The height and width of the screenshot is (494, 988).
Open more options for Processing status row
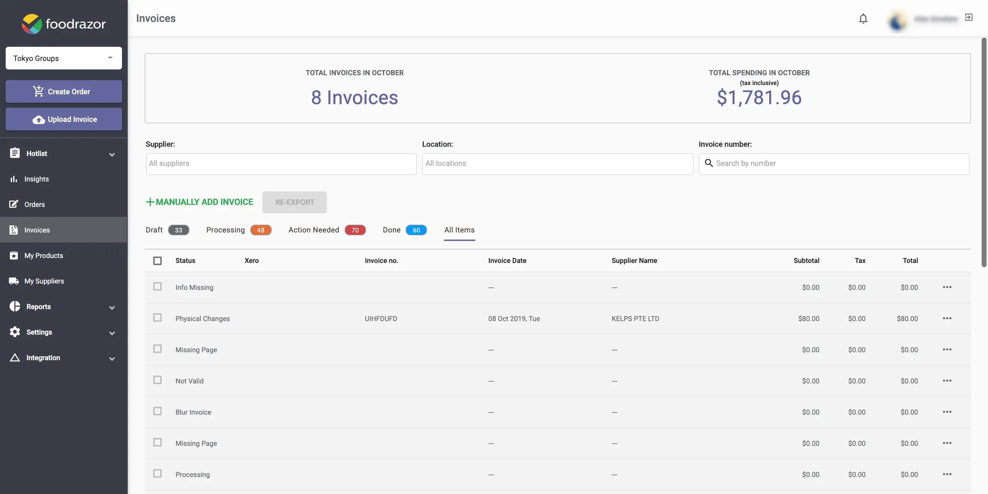[x=947, y=474]
